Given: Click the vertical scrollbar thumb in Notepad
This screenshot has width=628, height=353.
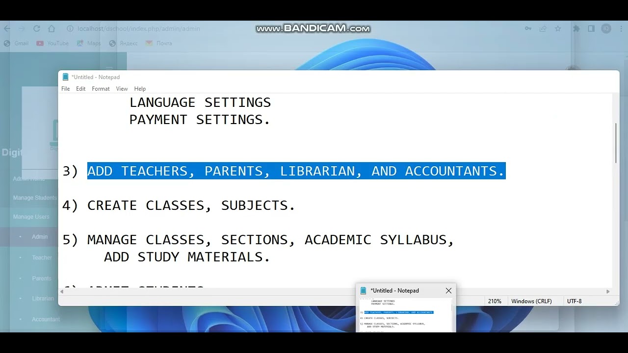Looking at the screenshot, I should 616,143.
